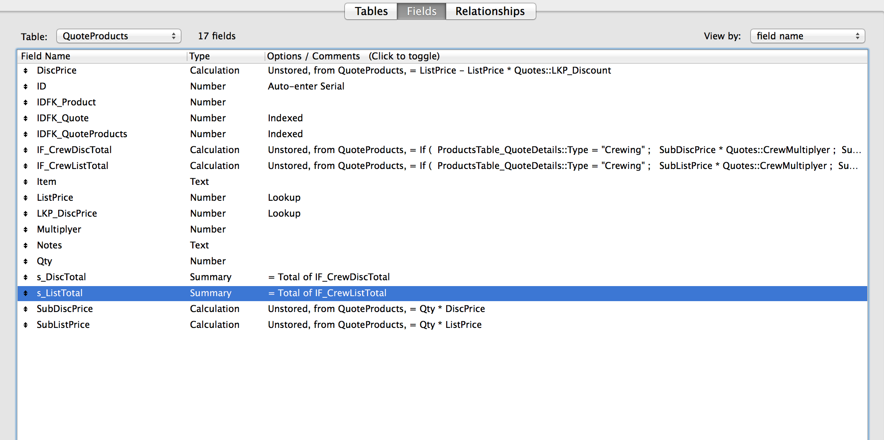Switch to the Tables tab
The height and width of the screenshot is (440, 884).
click(x=371, y=11)
